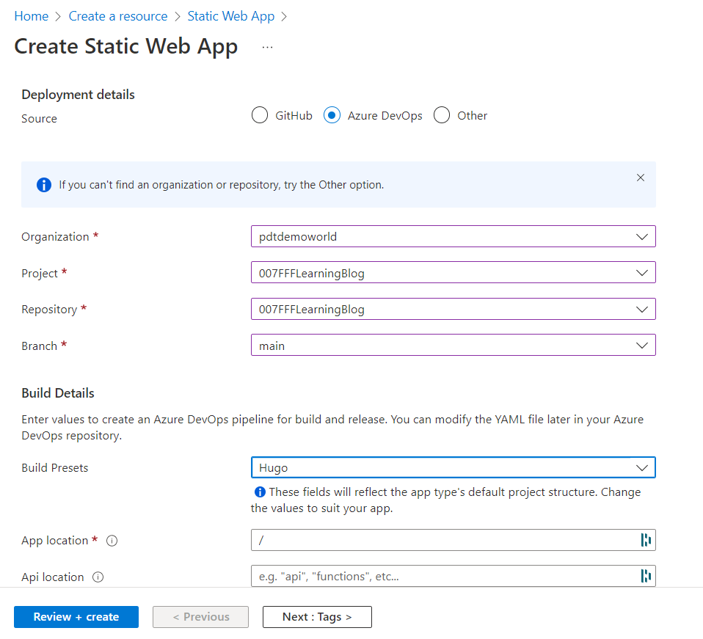
Task: Go to Home breadcrumb
Action: (31, 16)
